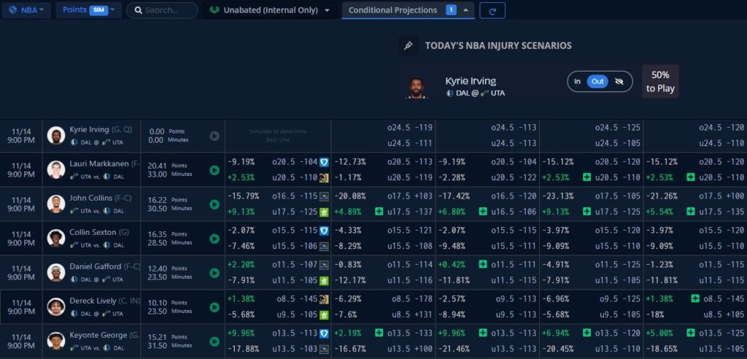747x359 pixels.
Task: Click the play icon in Kyrie Irving's row
Action: click(214, 136)
